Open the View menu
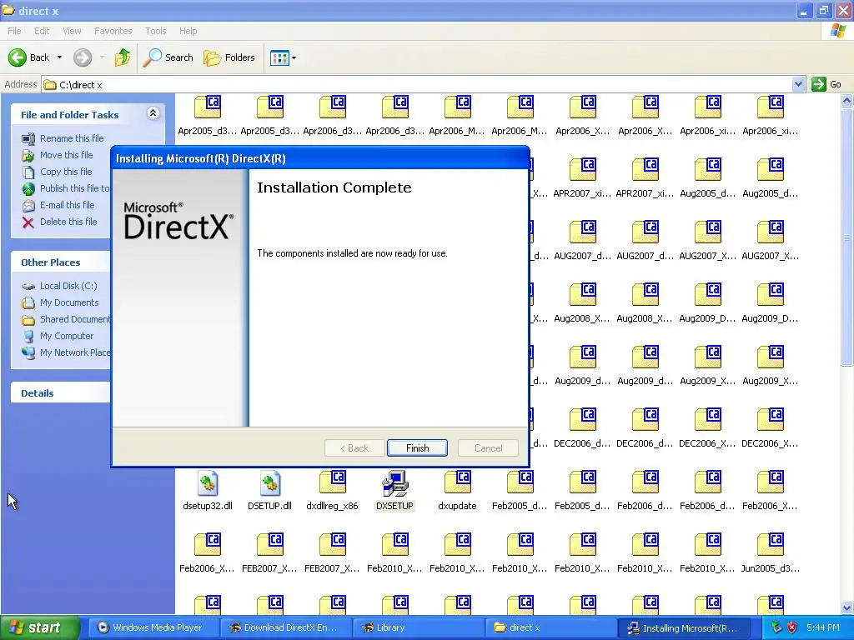The image size is (854, 640). 72,31
